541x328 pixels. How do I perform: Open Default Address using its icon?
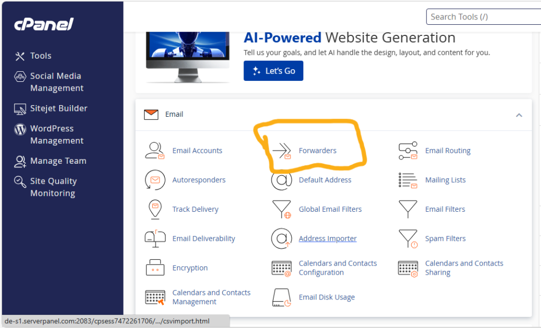[x=282, y=180]
